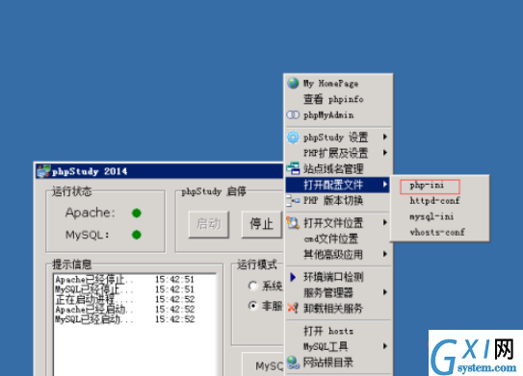
Task: Expand the 服务管理器 submenu arrow
Action: [x=385, y=292]
